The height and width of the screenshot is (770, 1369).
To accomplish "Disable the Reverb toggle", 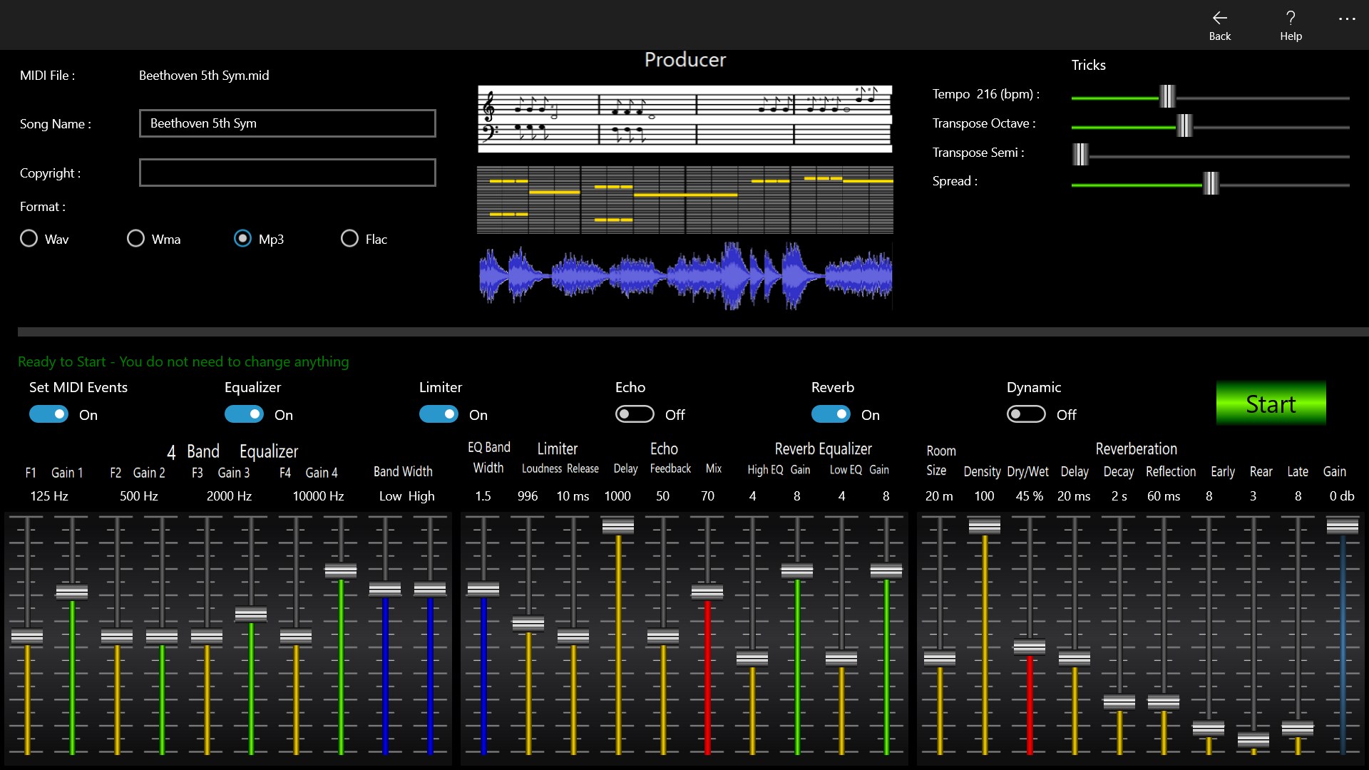I will (x=829, y=414).
